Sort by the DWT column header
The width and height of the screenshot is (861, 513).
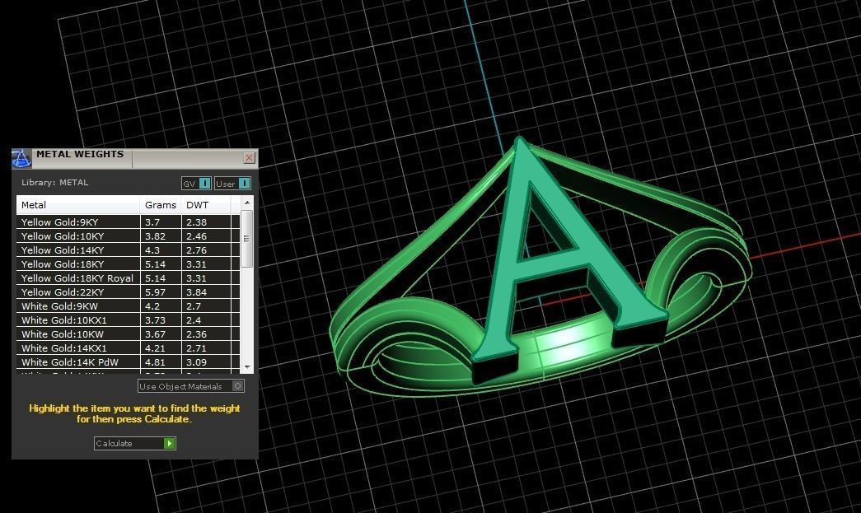tap(206, 205)
